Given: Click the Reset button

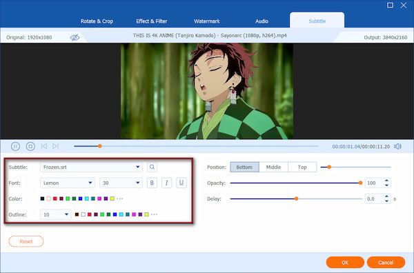Looking at the screenshot, I should tap(26, 241).
